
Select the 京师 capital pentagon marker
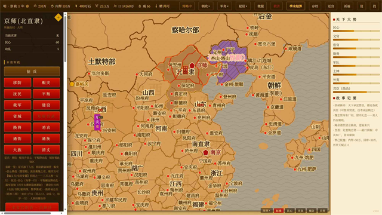(192, 65)
